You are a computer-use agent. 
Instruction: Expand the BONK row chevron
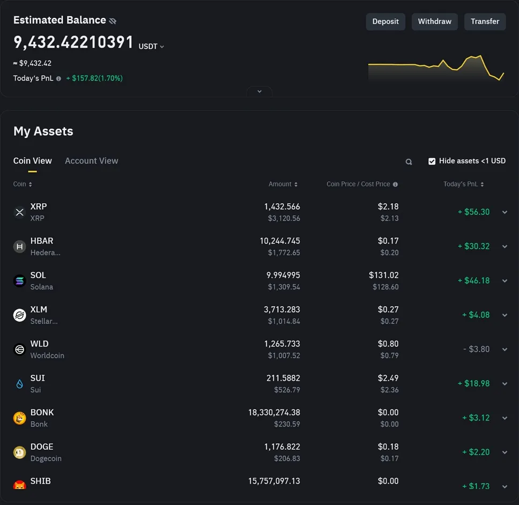click(505, 418)
